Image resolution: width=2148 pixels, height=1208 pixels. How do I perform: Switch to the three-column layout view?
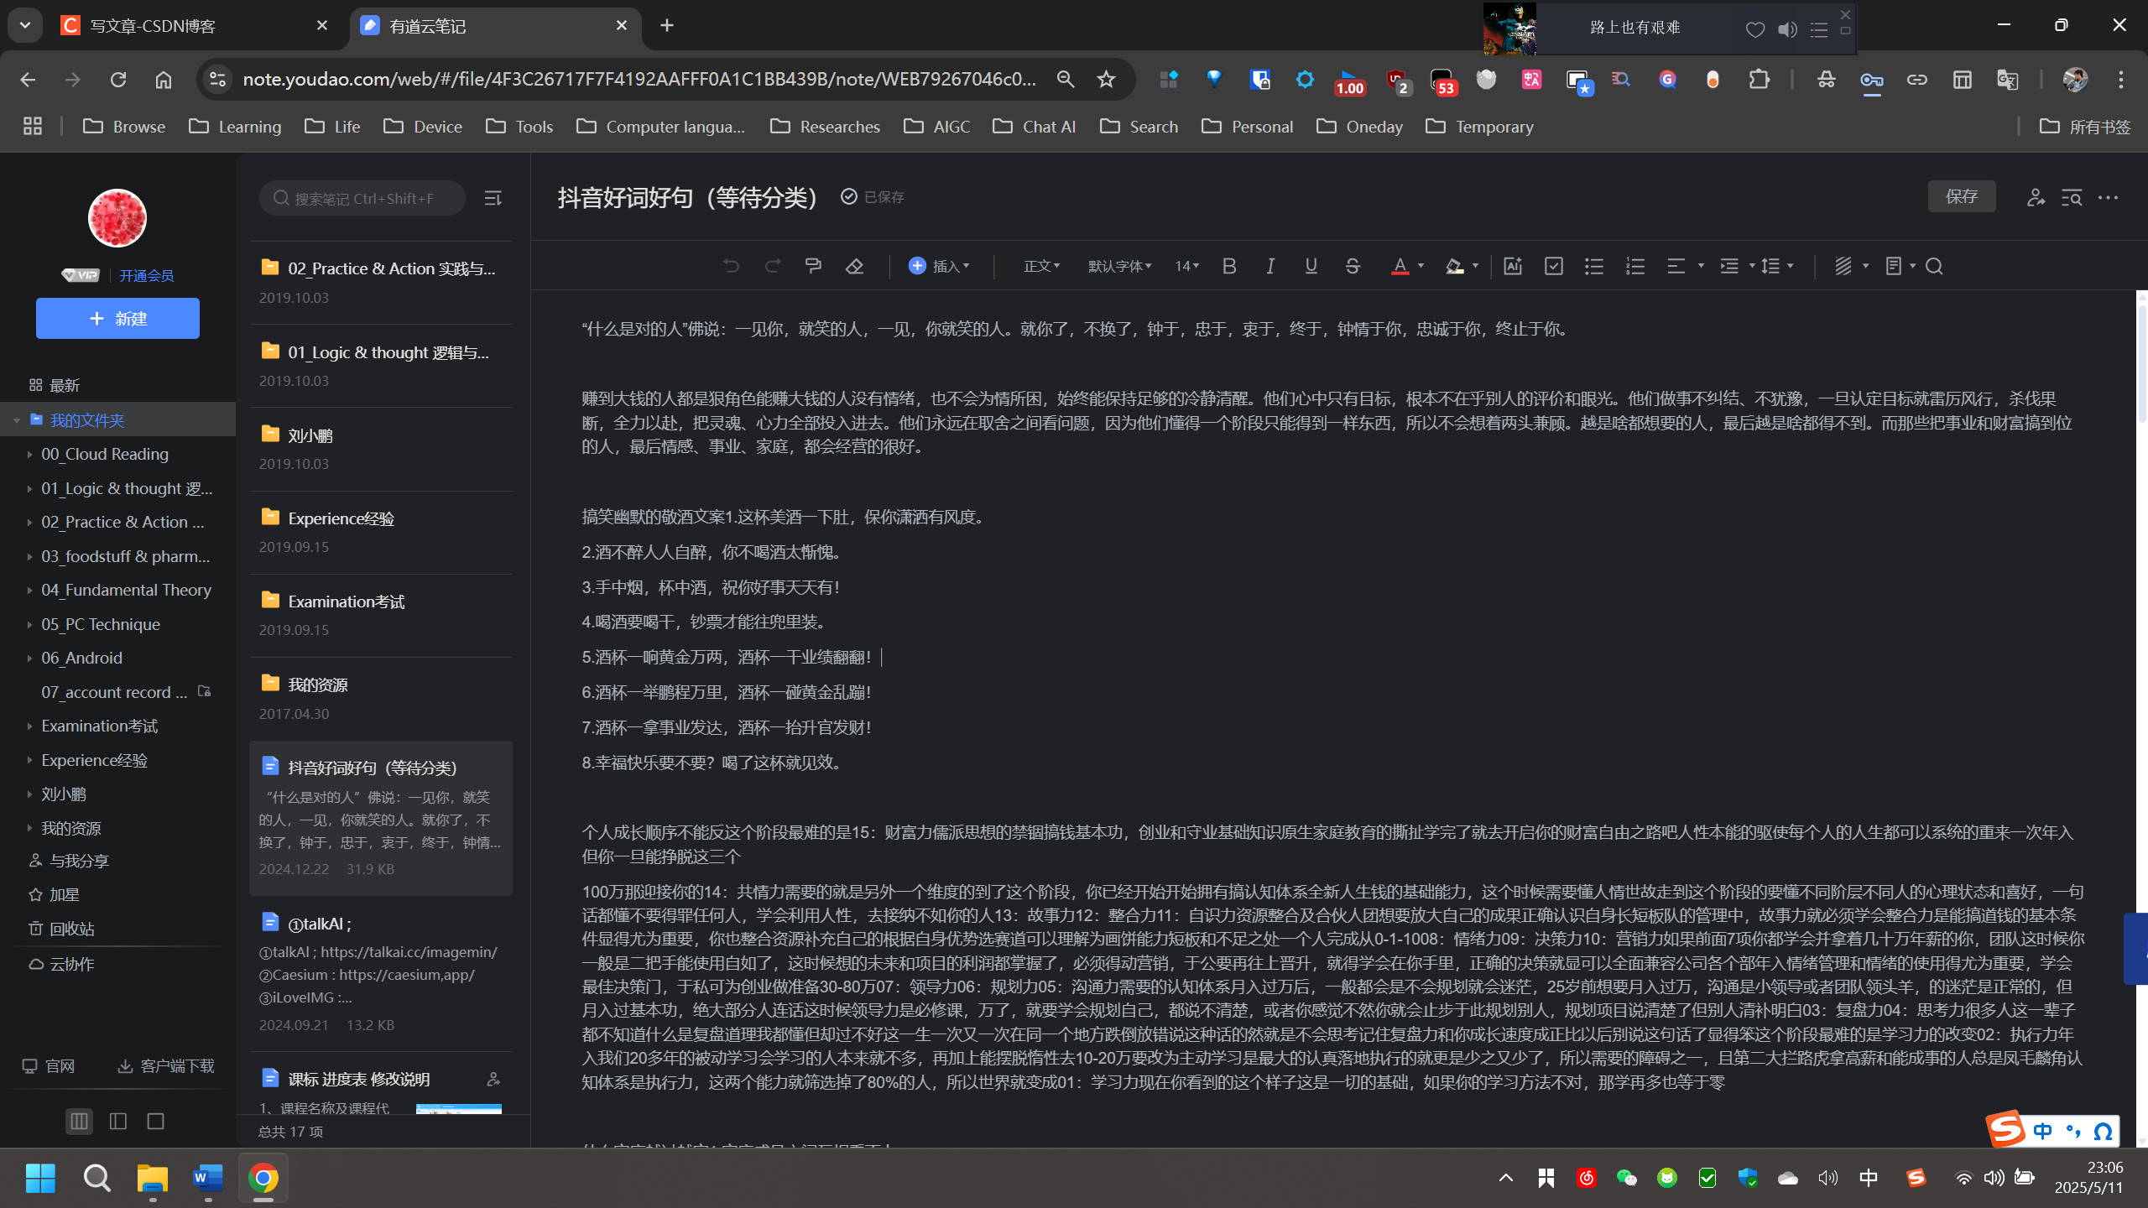pos(80,1121)
